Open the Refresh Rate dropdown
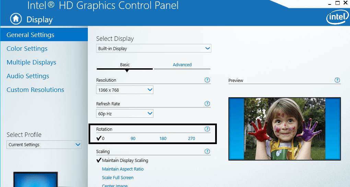 tap(125, 114)
